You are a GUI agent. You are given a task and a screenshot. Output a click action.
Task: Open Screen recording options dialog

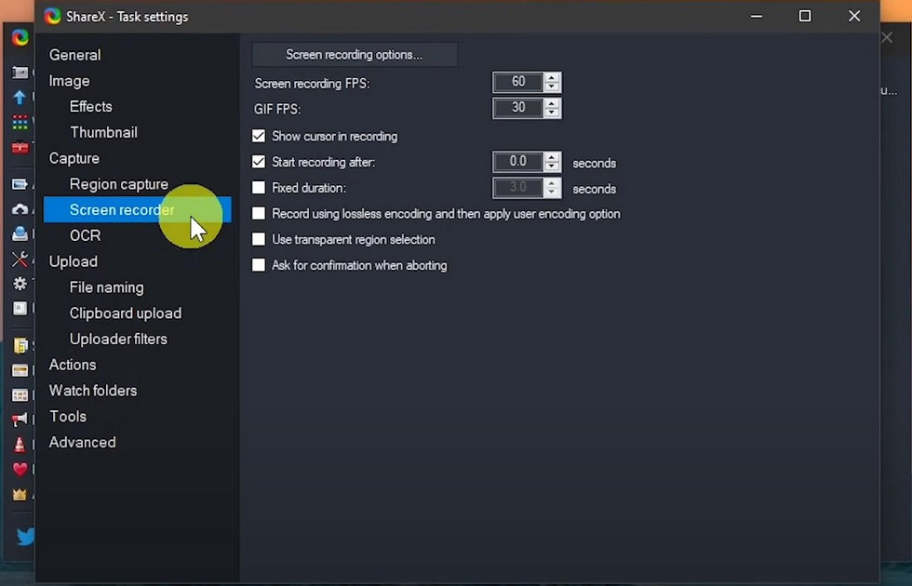click(x=355, y=54)
